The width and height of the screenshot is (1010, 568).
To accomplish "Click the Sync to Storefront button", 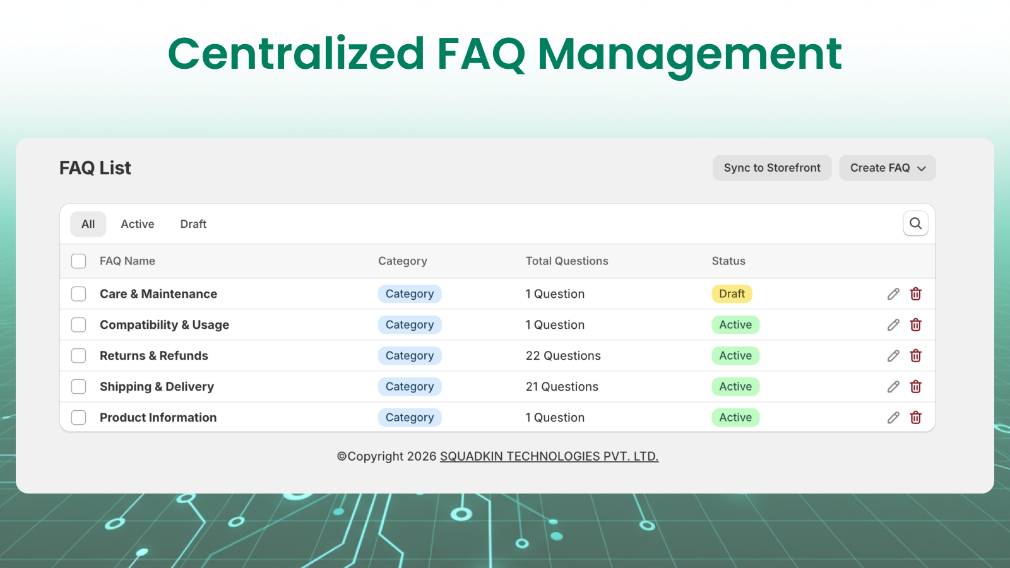I will pos(772,168).
